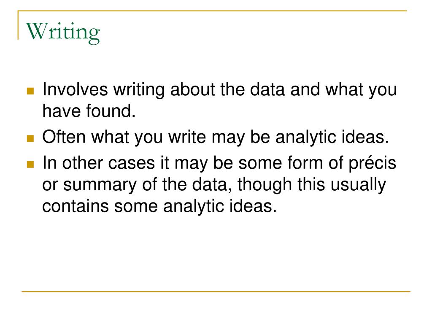Click the words "have found."
The width and height of the screenshot is (432, 324).
[89, 111]
